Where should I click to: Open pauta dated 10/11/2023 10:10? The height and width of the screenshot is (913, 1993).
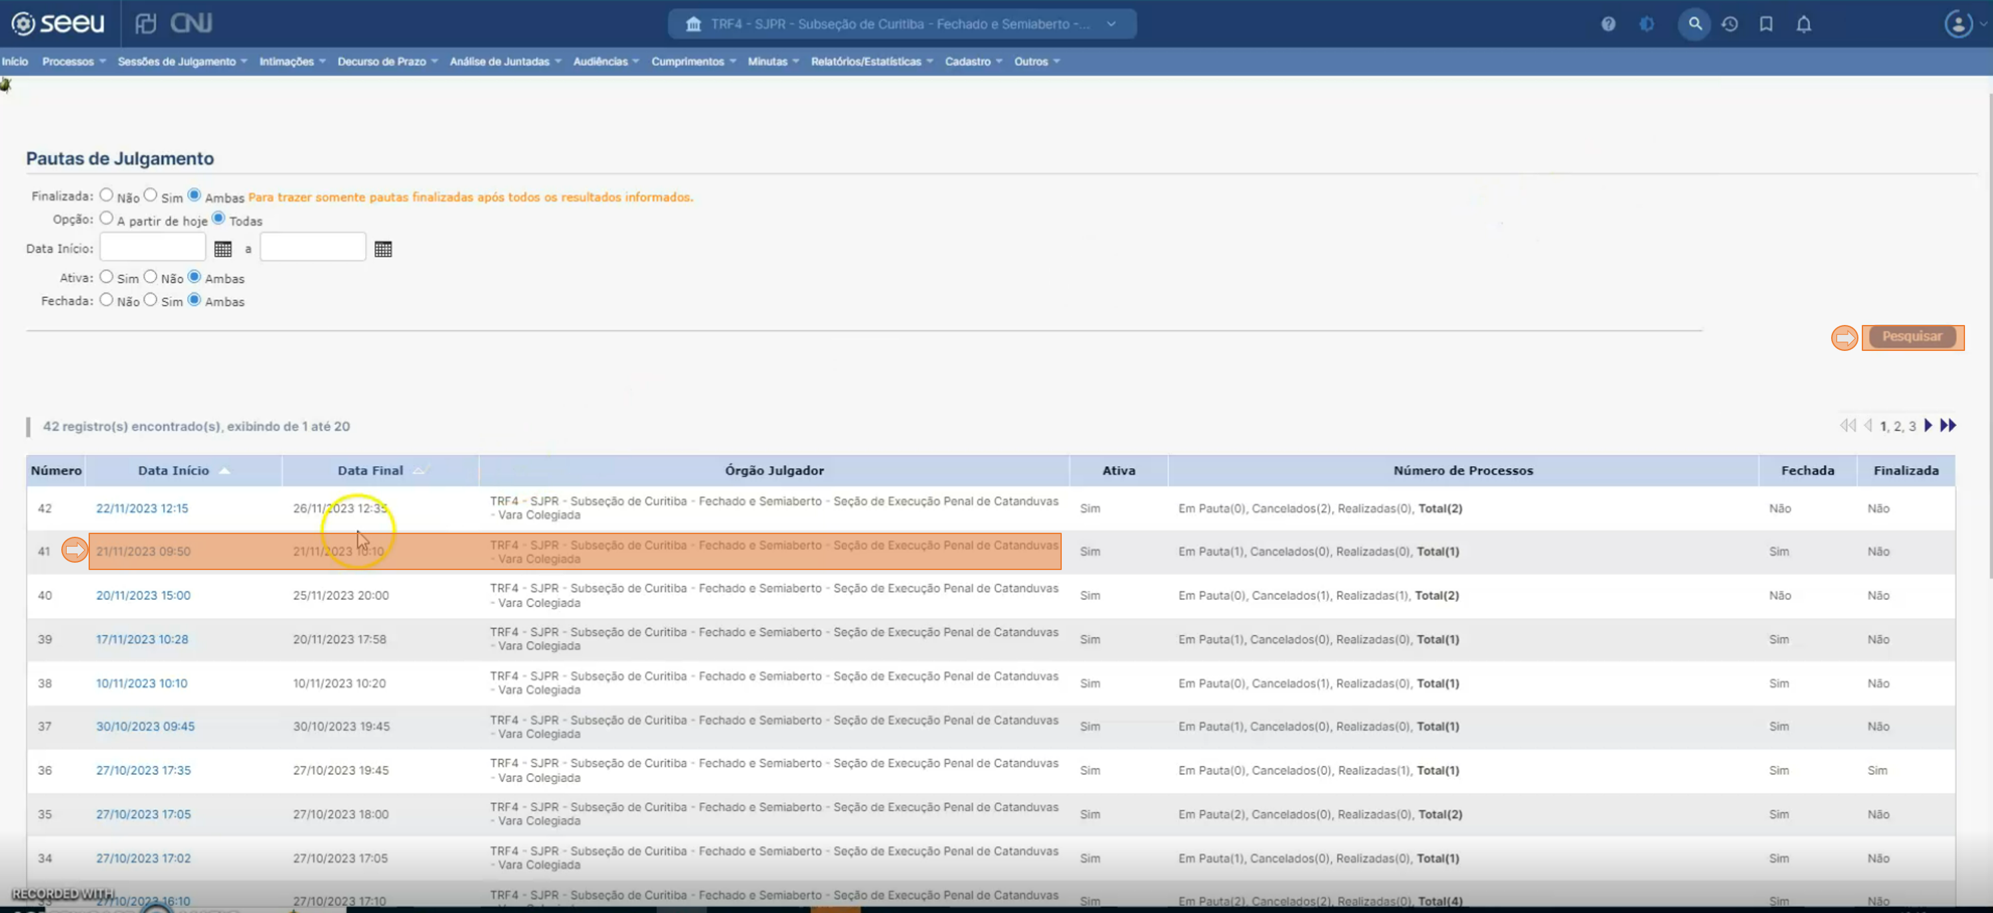coord(142,684)
